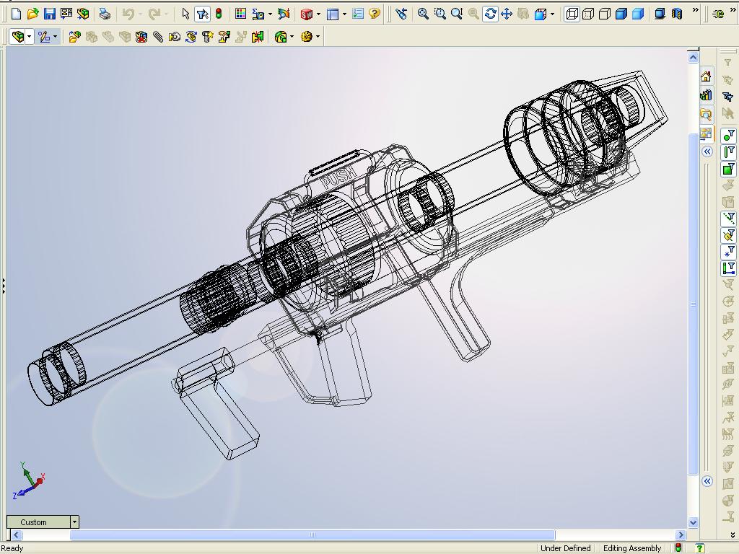Expand the view orientation dropdown arrow
Screen dimensions: 739x554
point(553,14)
